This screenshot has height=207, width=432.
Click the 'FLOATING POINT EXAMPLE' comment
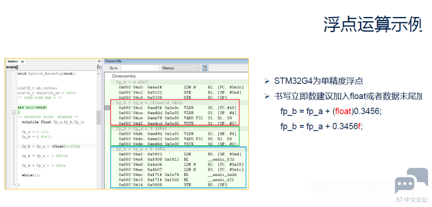pos(48,117)
